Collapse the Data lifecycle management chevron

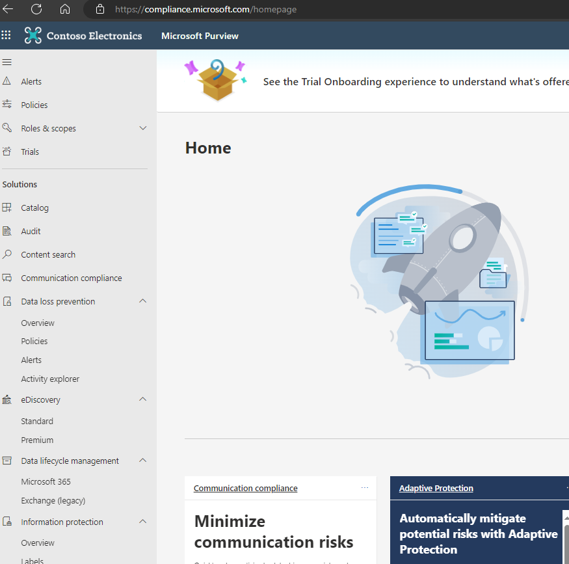[x=143, y=460]
